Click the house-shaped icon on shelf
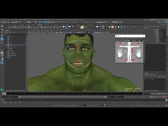 pyautogui.click(x=15, y=27)
